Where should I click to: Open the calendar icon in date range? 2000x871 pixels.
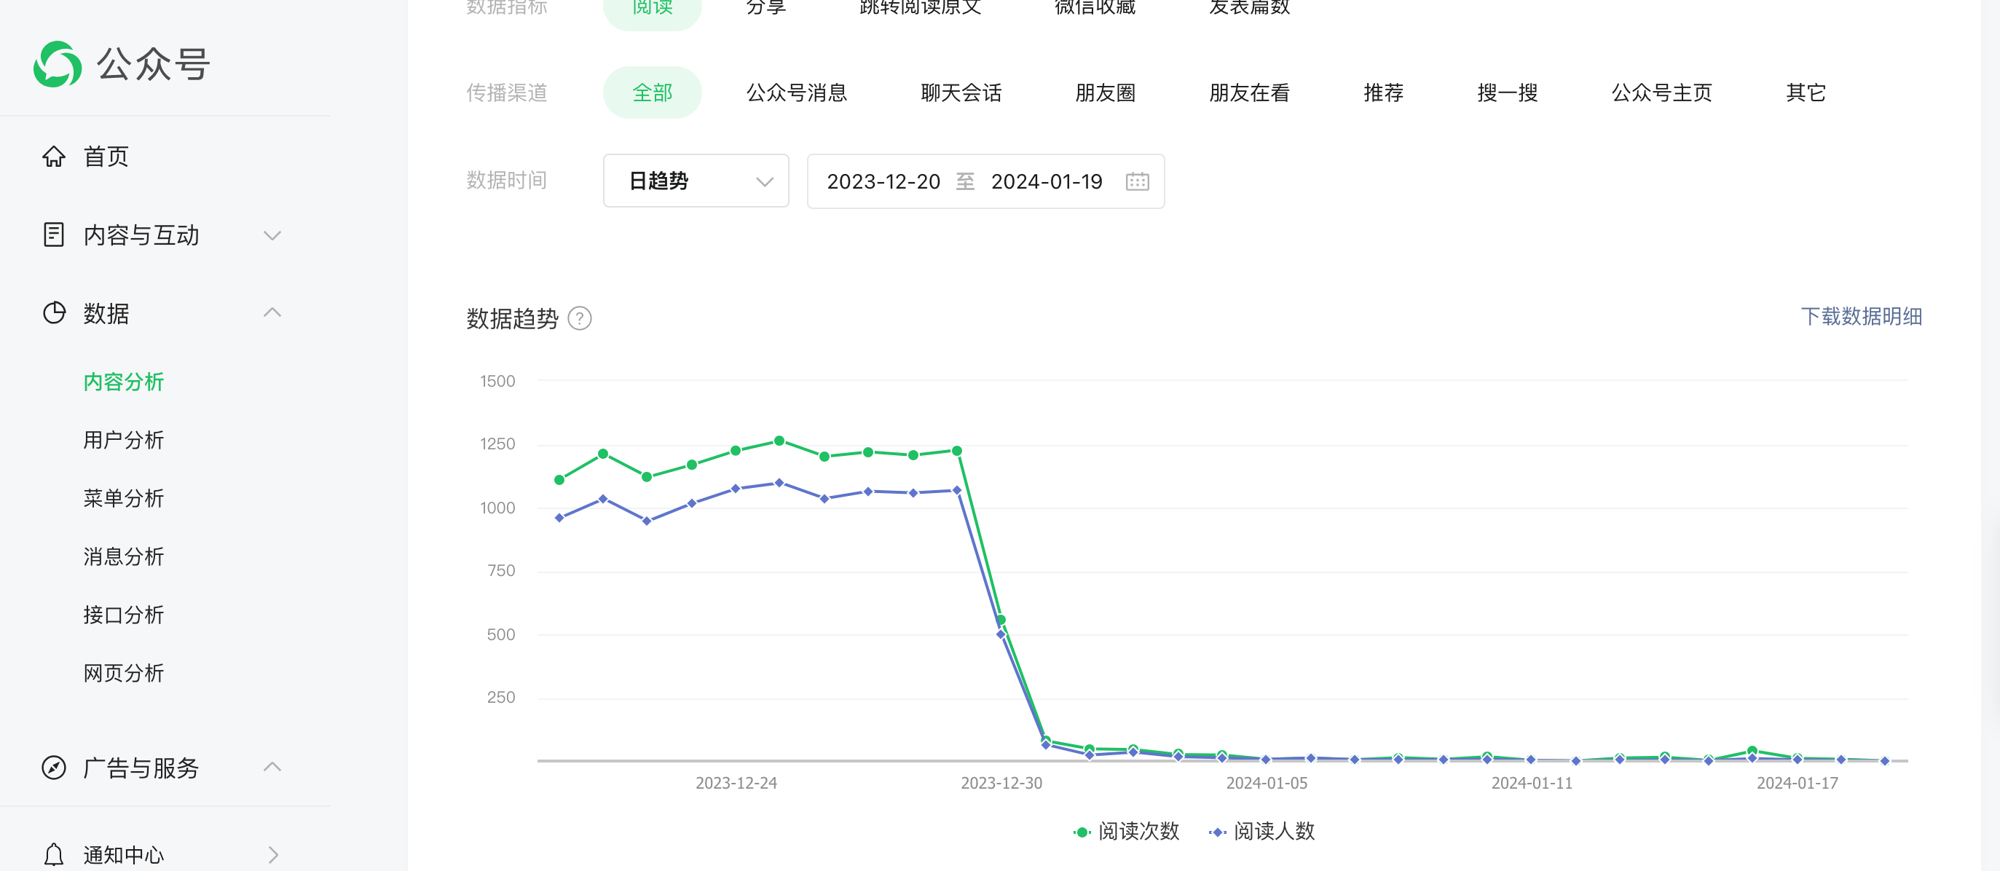point(1137,181)
